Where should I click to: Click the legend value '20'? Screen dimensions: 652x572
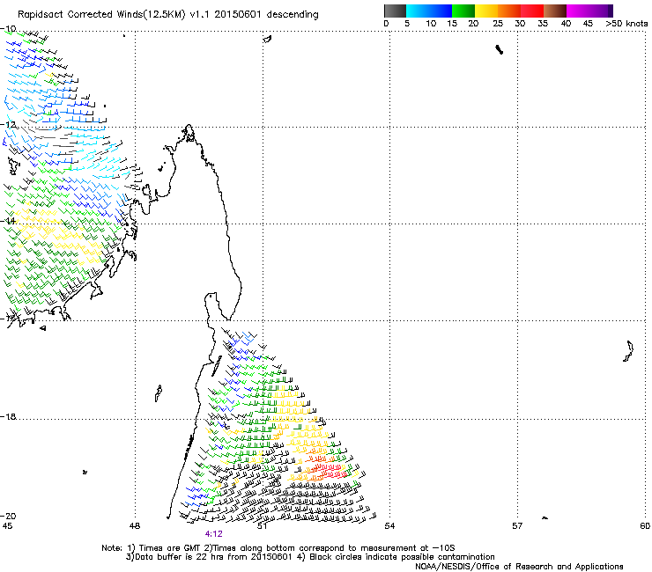pos(473,24)
